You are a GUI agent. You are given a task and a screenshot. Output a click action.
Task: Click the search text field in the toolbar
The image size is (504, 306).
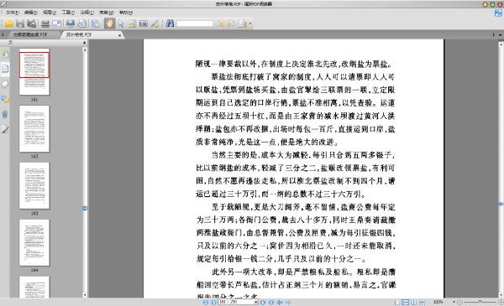[x=195, y=23]
